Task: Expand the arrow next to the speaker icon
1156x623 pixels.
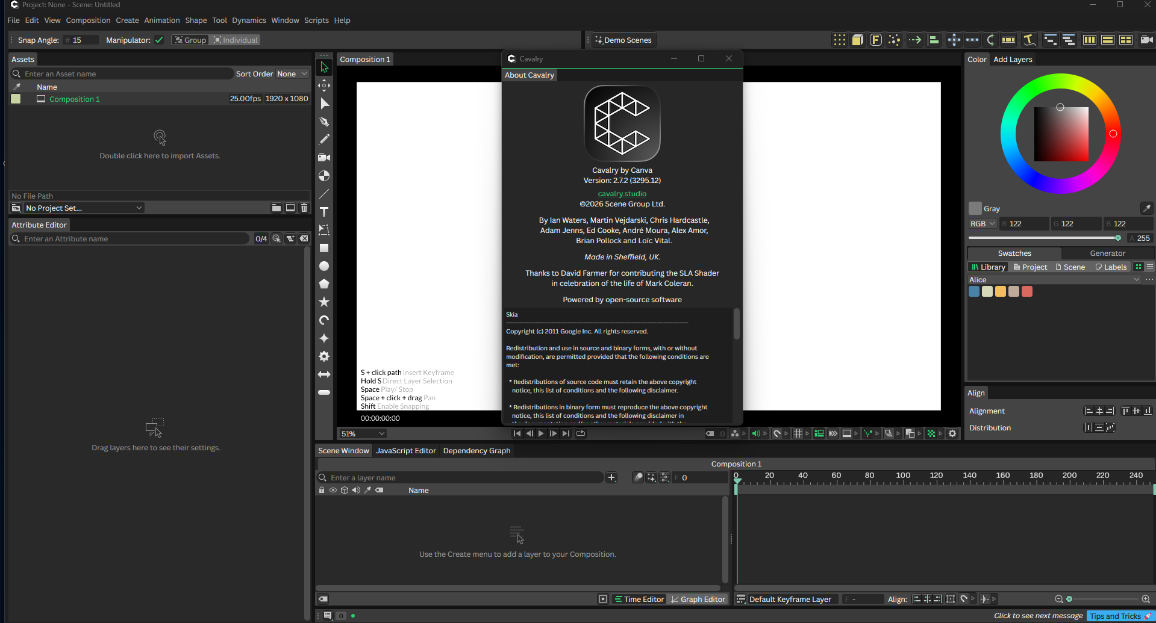Action: click(x=765, y=433)
